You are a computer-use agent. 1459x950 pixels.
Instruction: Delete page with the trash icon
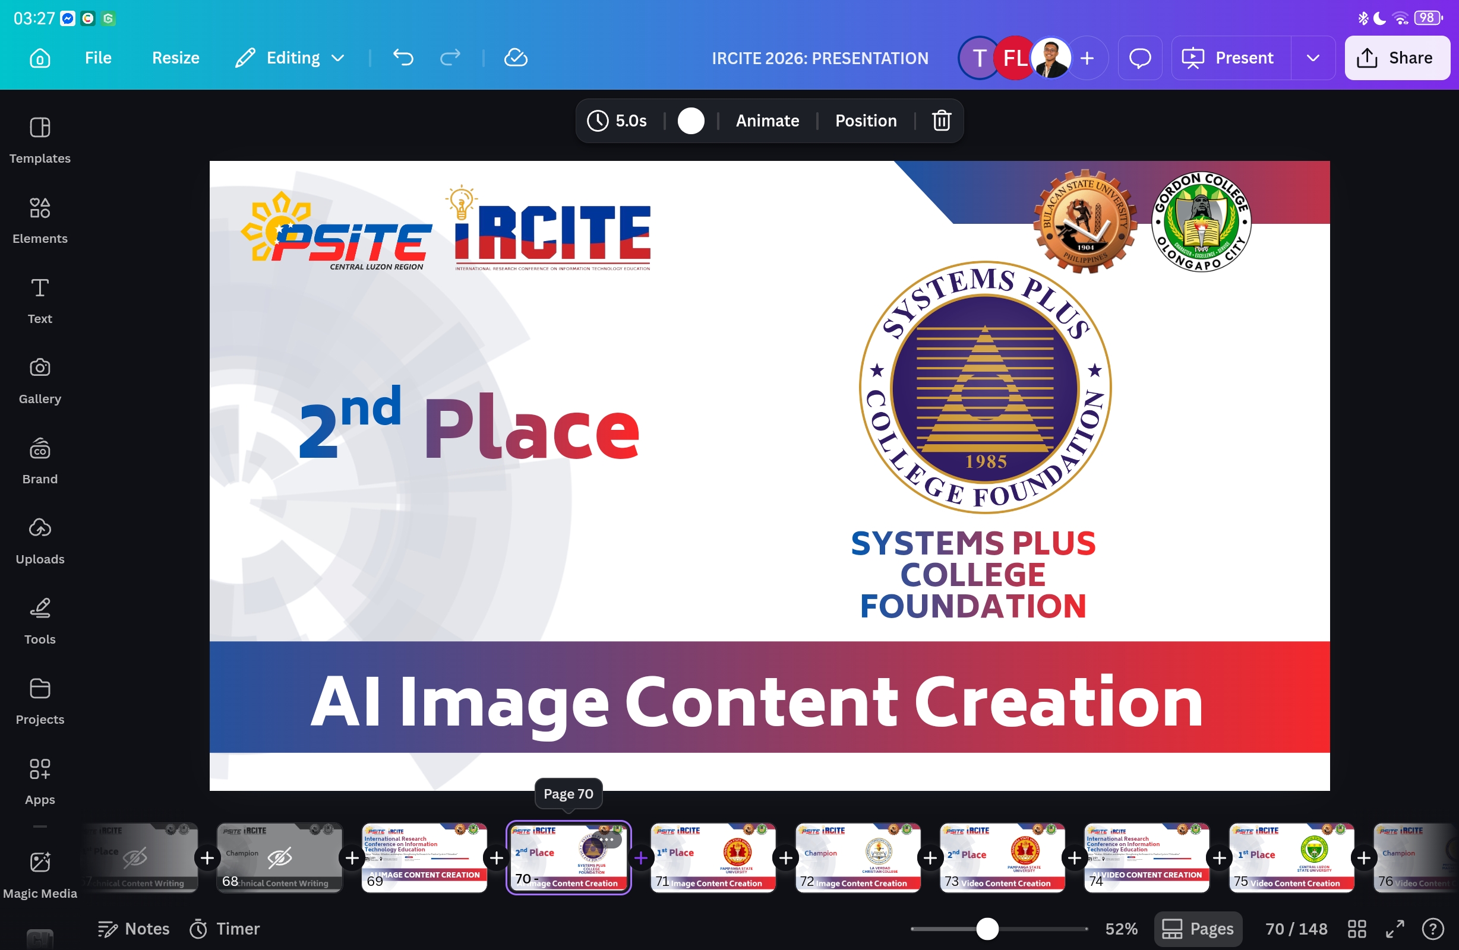[941, 121]
